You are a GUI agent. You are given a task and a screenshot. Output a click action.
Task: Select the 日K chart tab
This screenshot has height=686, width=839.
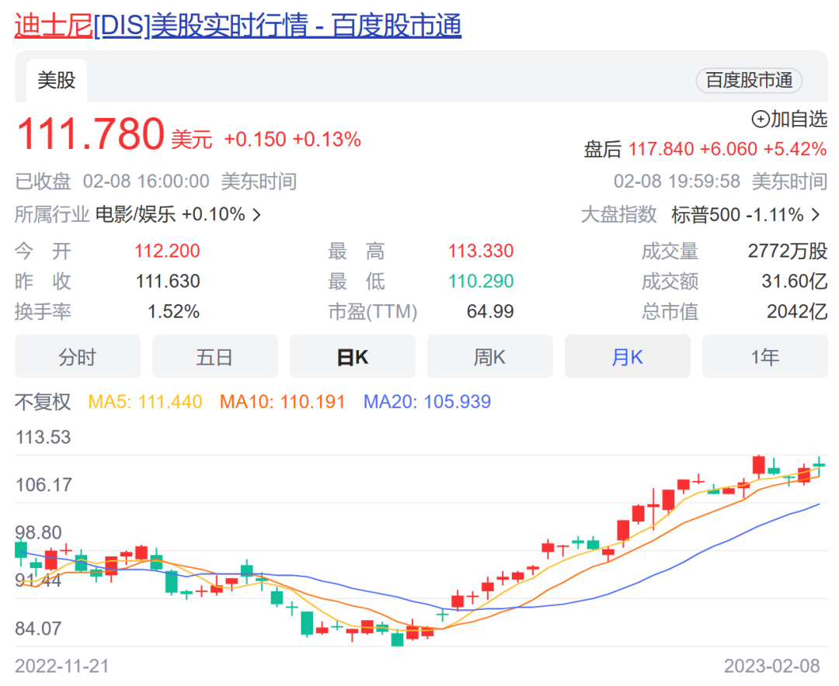(352, 357)
